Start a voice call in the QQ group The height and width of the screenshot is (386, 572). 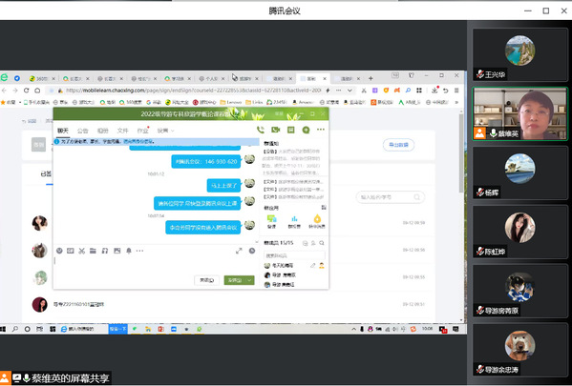(261, 130)
